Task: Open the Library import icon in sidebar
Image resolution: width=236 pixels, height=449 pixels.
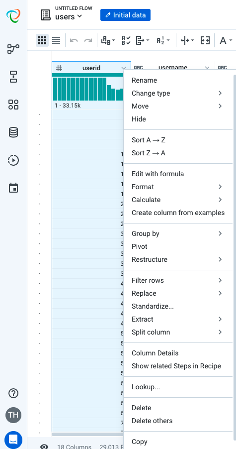Action: point(13,77)
